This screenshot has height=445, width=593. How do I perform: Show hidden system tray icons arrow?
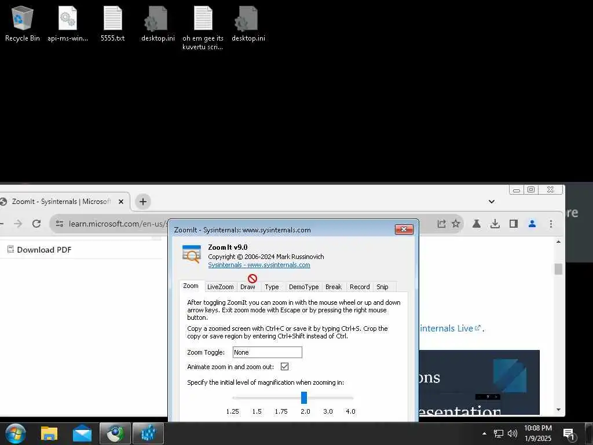pos(484,433)
